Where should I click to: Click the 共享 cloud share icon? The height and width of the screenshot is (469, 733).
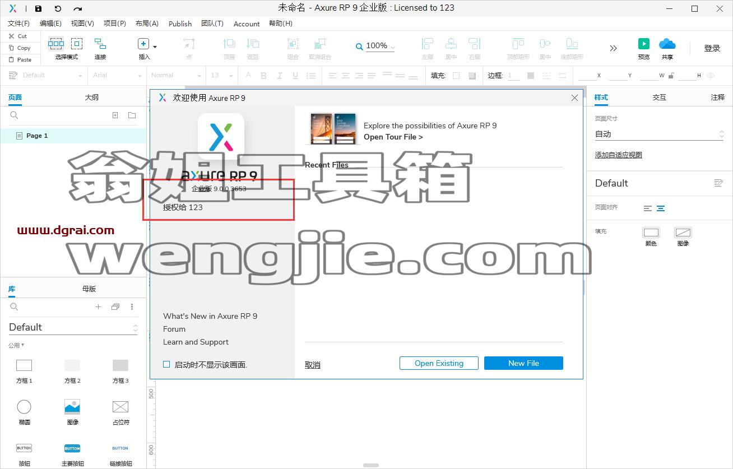667,44
